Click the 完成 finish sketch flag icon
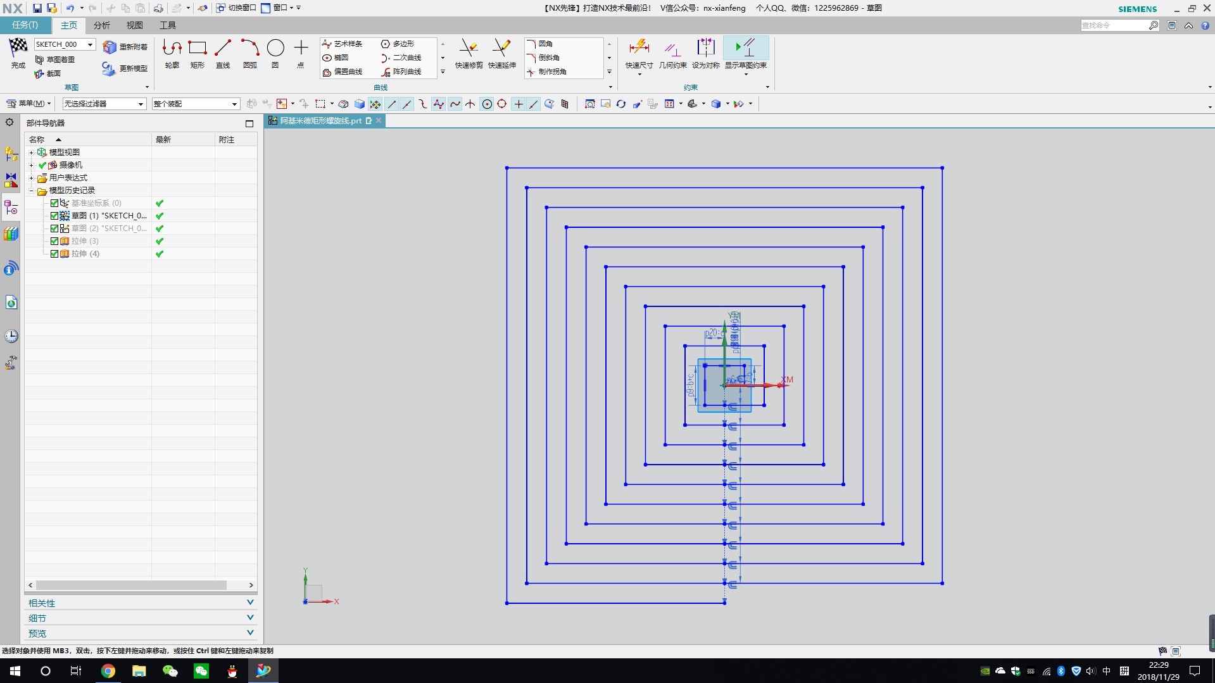1215x683 pixels. tap(18, 53)
